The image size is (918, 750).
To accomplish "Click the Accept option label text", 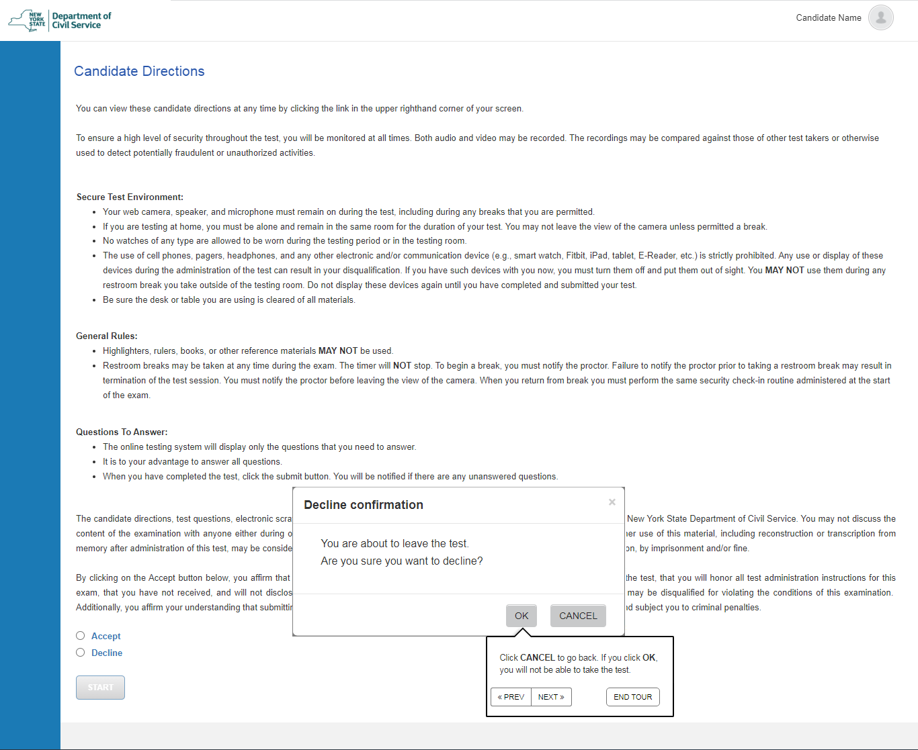I will tap(106, 636).
